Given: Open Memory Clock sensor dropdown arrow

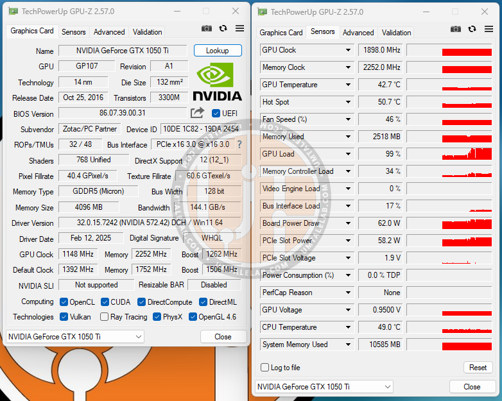Looking at the screenshot, I should [348, 67].
